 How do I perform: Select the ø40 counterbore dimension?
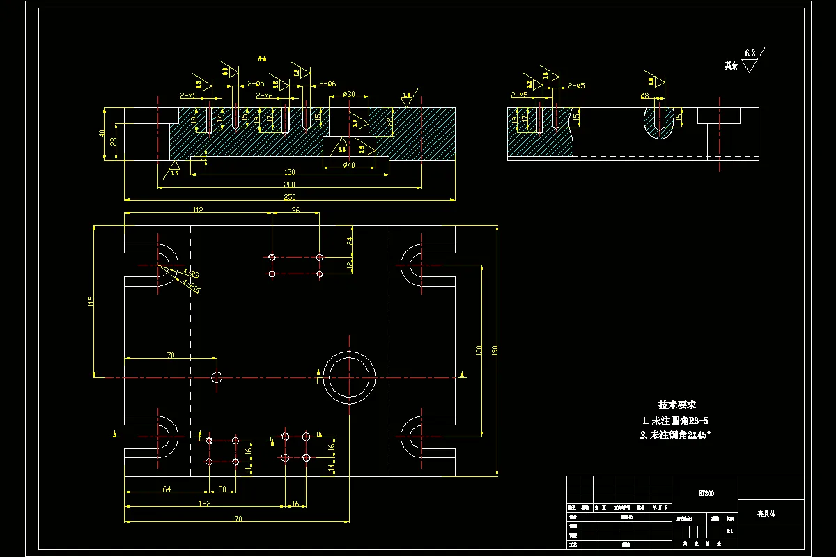point(349,165)
